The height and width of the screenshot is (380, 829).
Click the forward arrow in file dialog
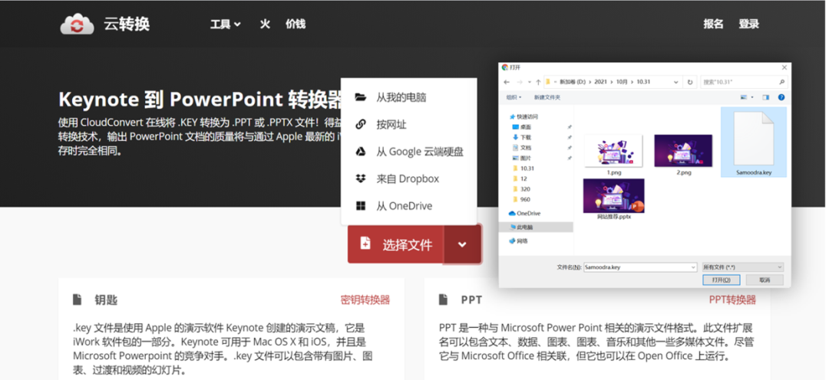[x=519, y=82]
